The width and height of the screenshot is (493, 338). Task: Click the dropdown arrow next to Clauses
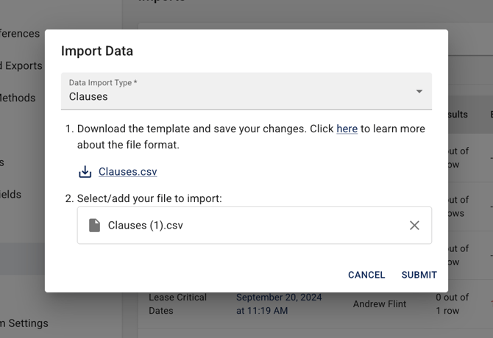419,91
